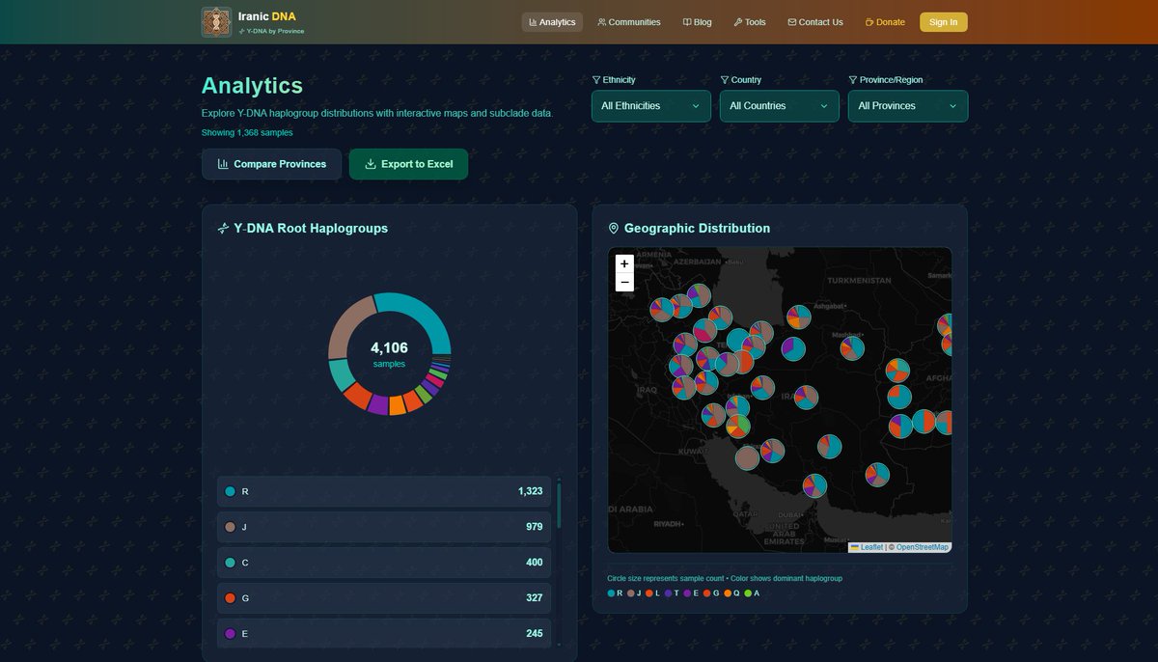This screenshot has width=1158, height=662.
Task: Click the Blog book icon
Action: click(687, 22)
